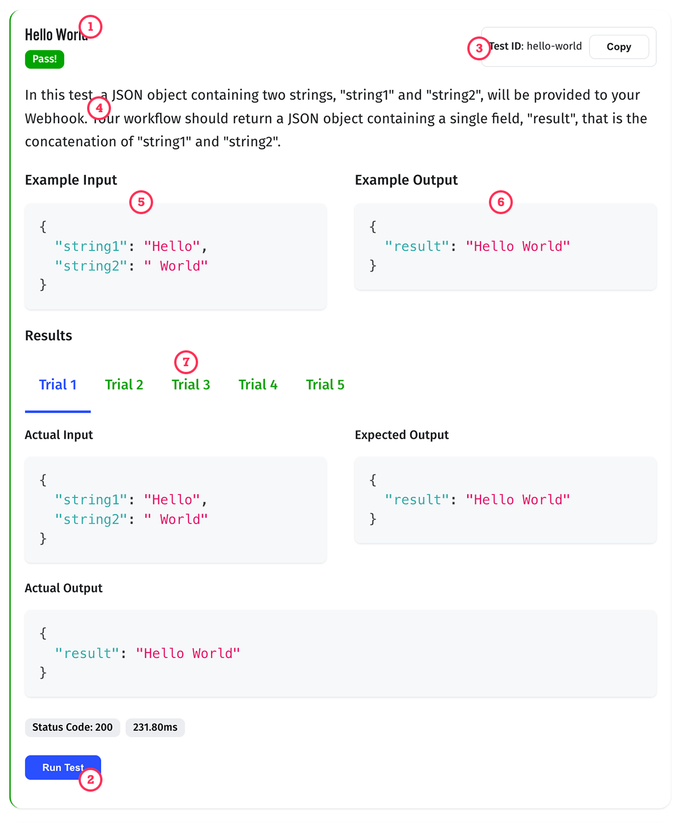
Task: Select annotation marker 3 beside Test ID
Action: pyautogui.click(x=479, y=48)
